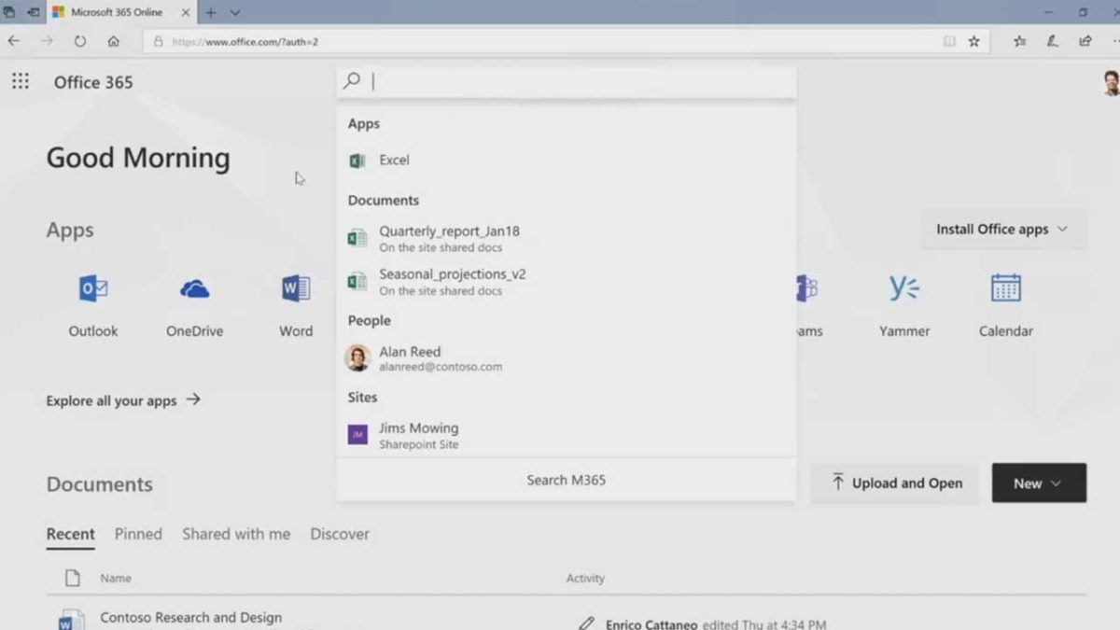The image size is (1120, 630).
Task: Switch to Shared with me tab
Action: point(236,534)
